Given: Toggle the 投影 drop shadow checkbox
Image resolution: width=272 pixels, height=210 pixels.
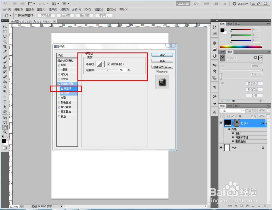Looking at the screenshot, I should [59, 65].
